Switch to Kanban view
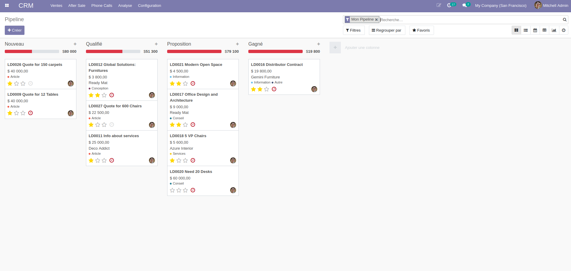Image resolution: width=571 pixels, height=271 pixels. click(x=516, y=30)
